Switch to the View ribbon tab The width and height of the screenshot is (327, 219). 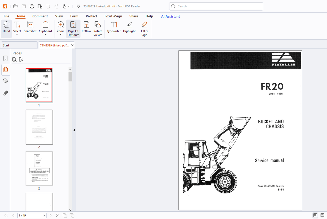(59, 16)
